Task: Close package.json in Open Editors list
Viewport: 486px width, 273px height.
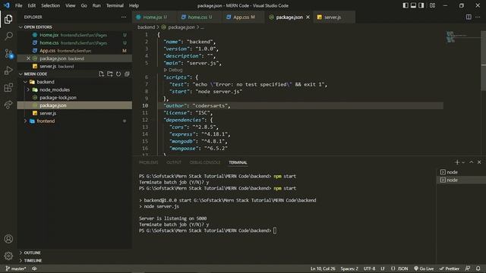Action: tap(29, 58)
